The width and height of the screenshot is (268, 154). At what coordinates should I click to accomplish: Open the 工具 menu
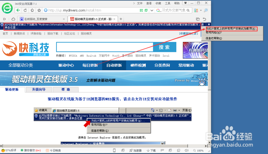click(x=167, y=3)
